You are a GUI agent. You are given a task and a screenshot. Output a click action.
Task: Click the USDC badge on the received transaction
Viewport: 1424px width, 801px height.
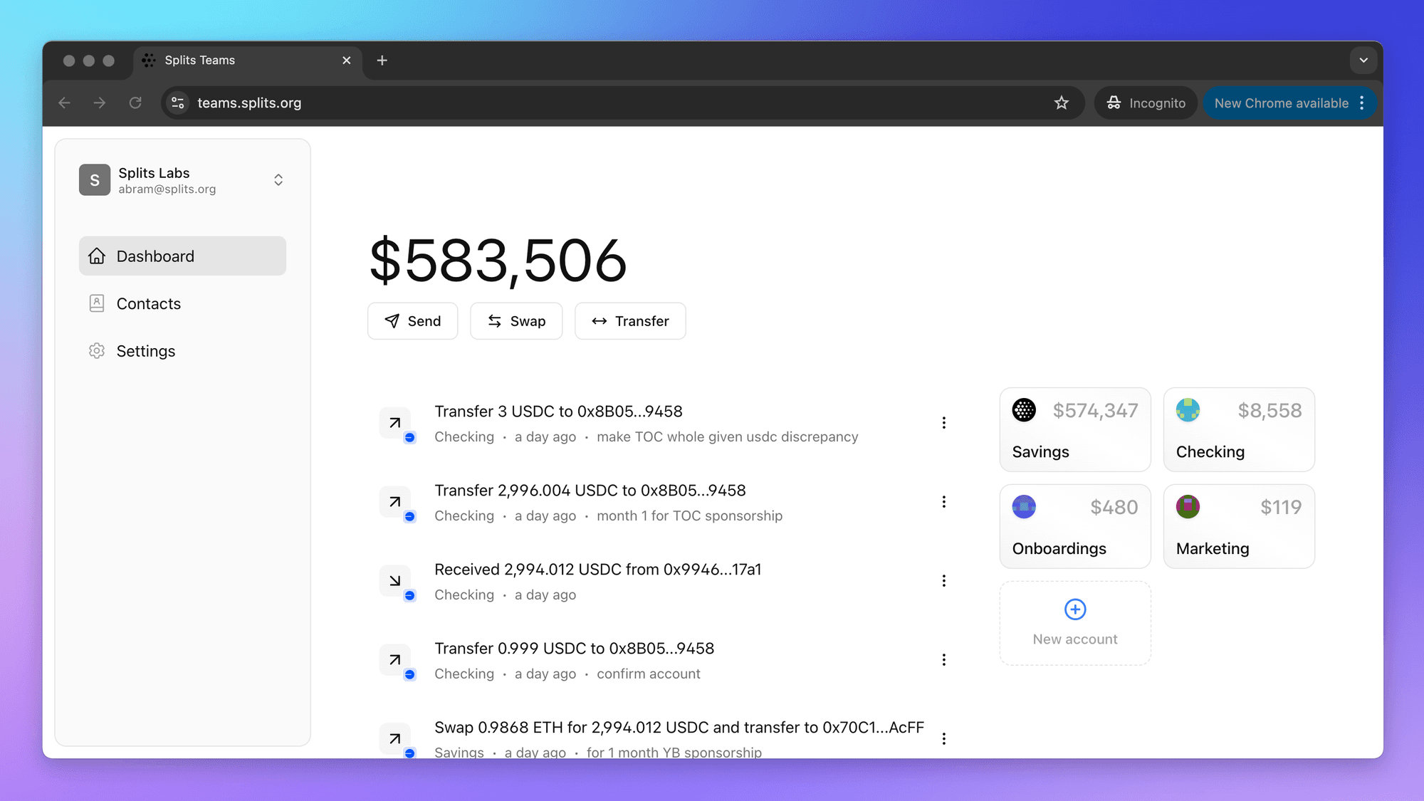411,596
